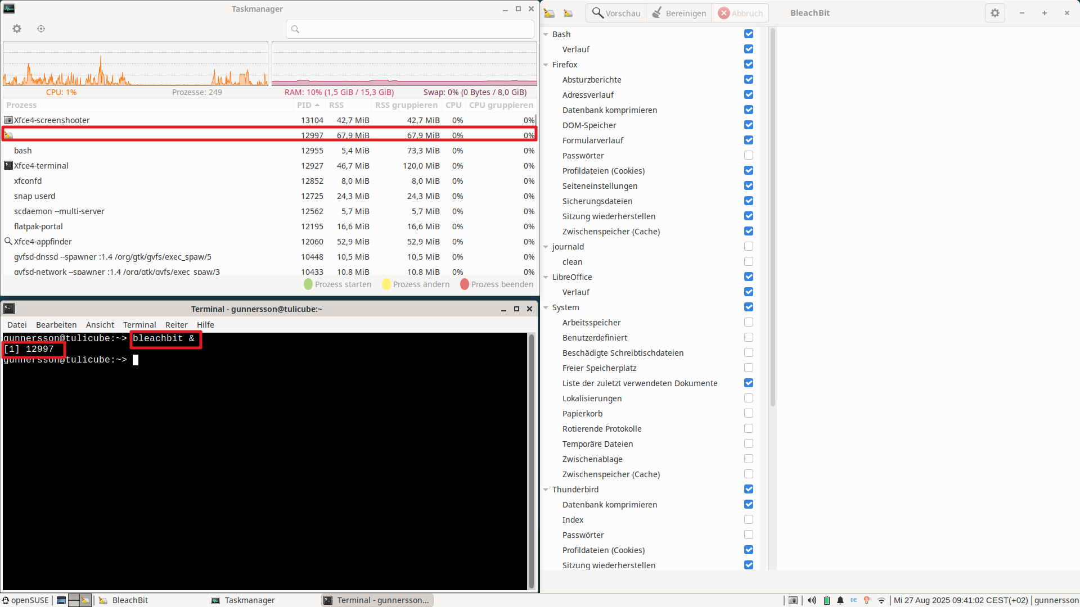Click the second BleachBit broom icon in header
This screenshot has width=1080, height=607.
click(x=569, y=13)
